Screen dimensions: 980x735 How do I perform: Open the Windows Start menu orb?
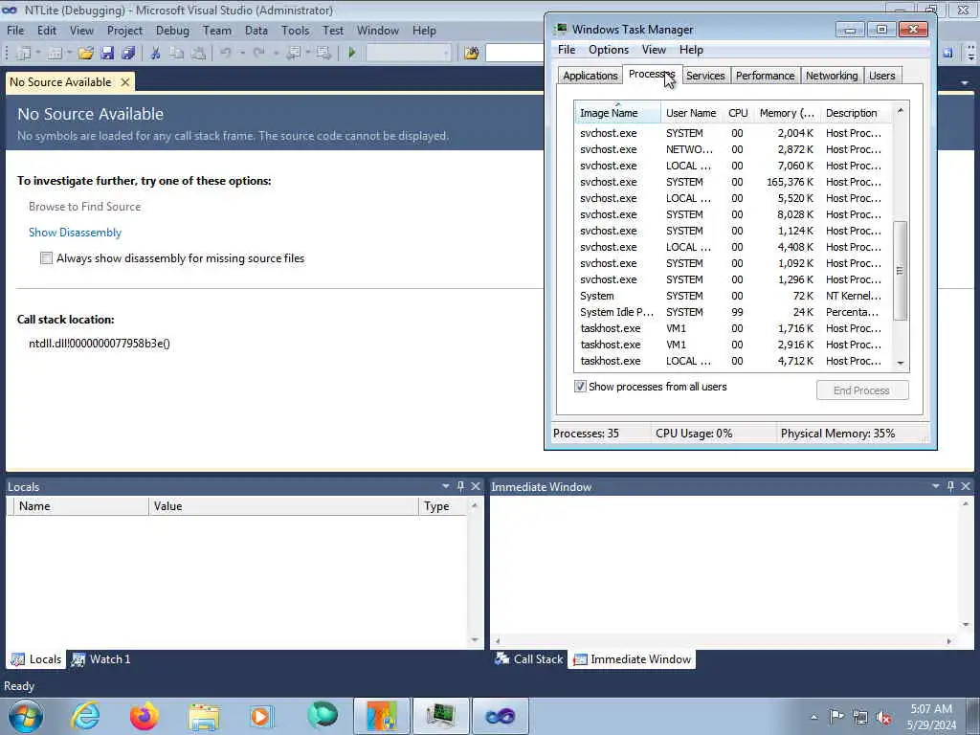pos(26,716)
